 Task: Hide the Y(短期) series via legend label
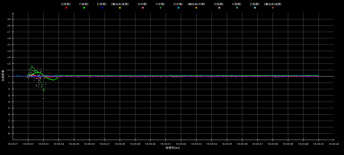[237, 4]
